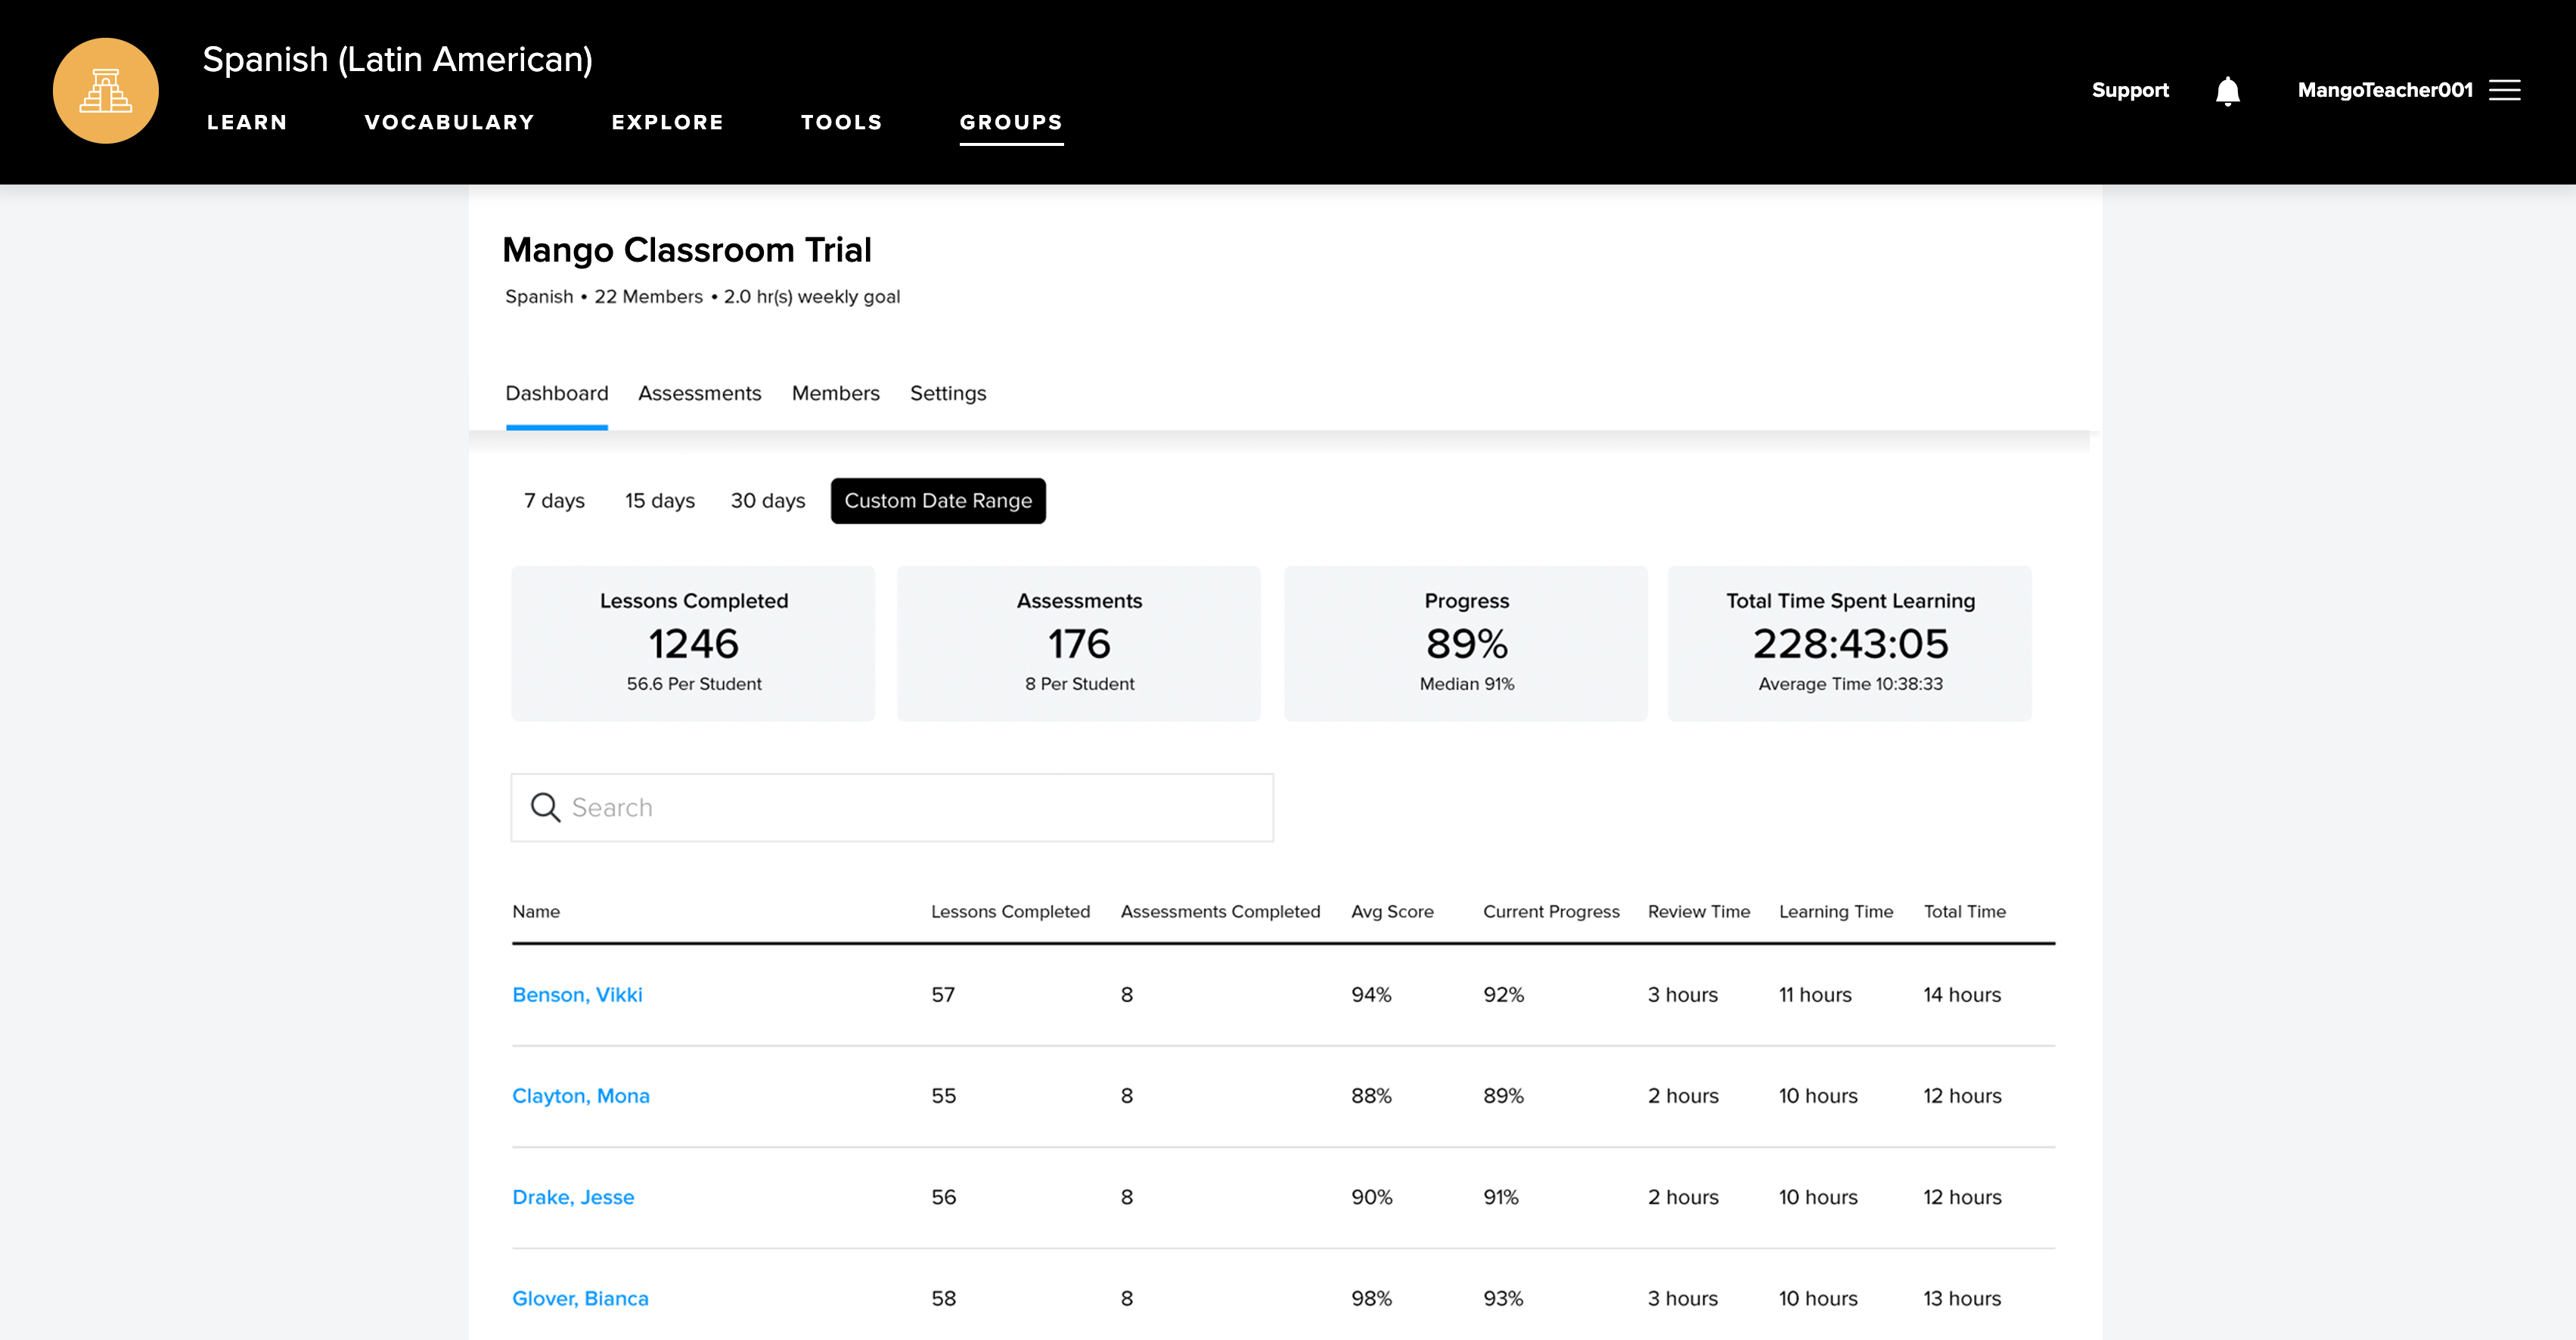Click the Mango pyramid logo icon
Screen dimensions: 2576x1340
pyautogui.click(x=105, y=91)
